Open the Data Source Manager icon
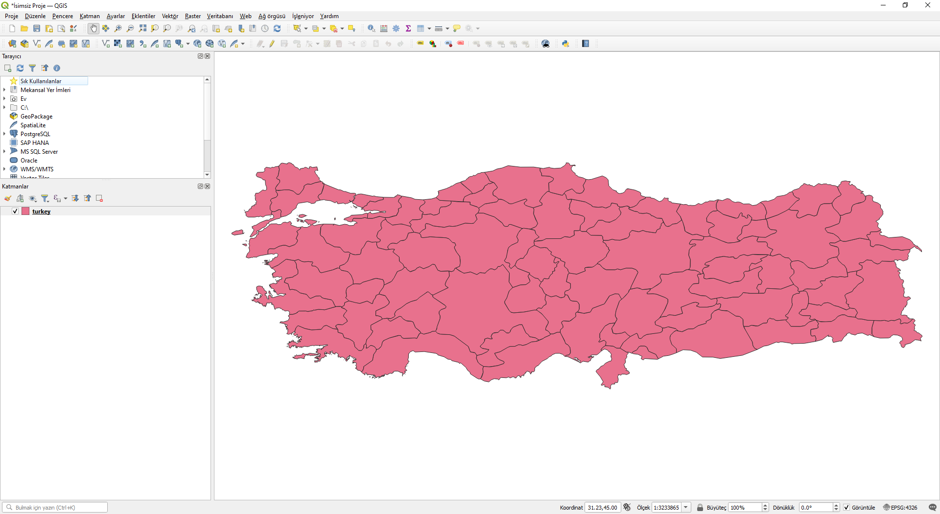The image size is (940, 514). pos(12,44)
